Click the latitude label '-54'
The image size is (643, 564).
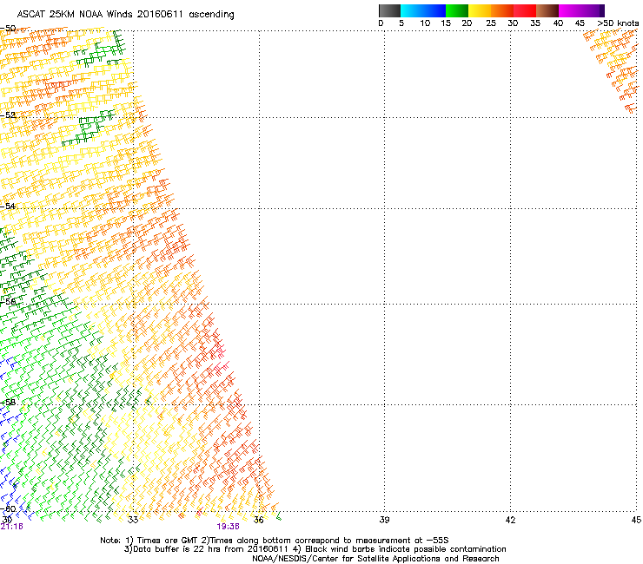(8, 206)
